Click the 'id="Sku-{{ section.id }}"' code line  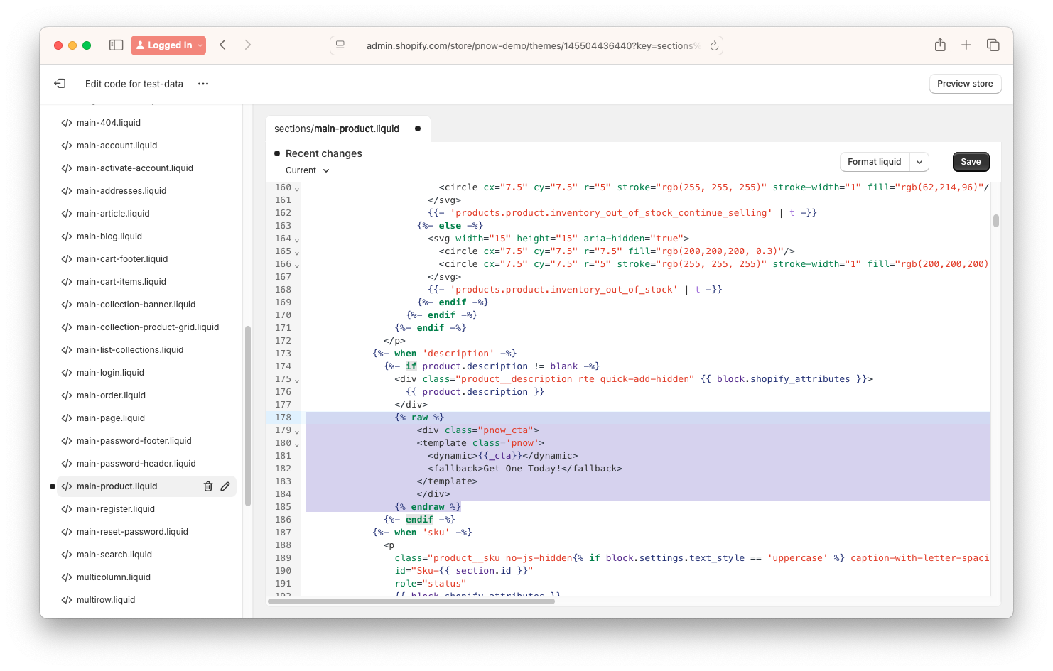(x=464, y=571)
